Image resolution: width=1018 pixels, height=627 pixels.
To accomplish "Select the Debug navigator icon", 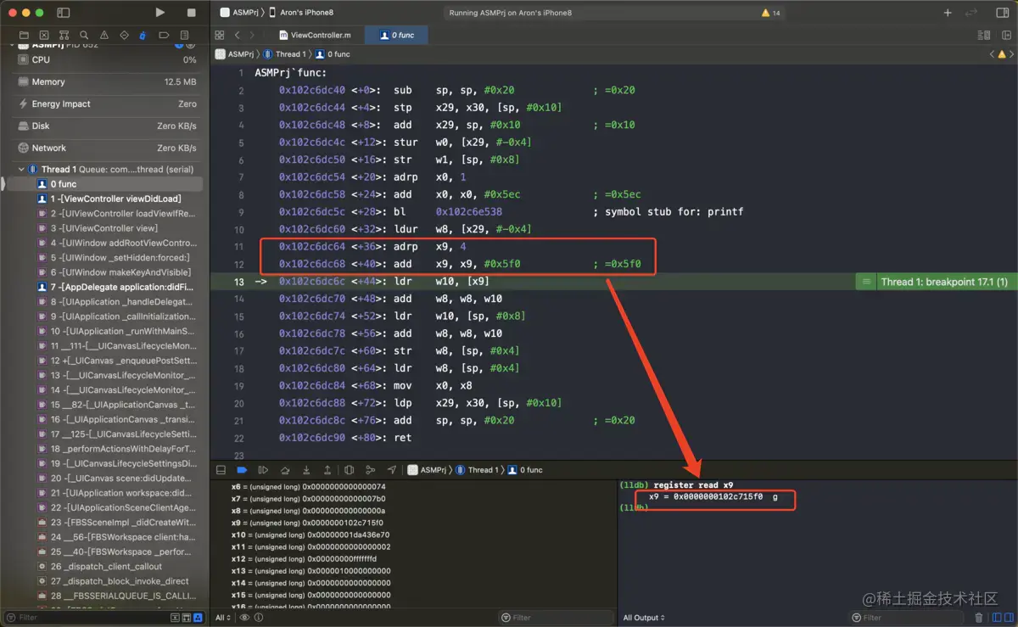I will 143,35.
